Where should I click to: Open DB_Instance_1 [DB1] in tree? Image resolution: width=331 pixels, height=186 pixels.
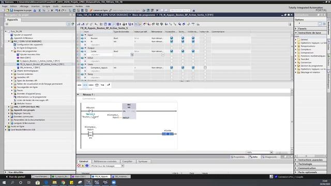pos(30,68)
